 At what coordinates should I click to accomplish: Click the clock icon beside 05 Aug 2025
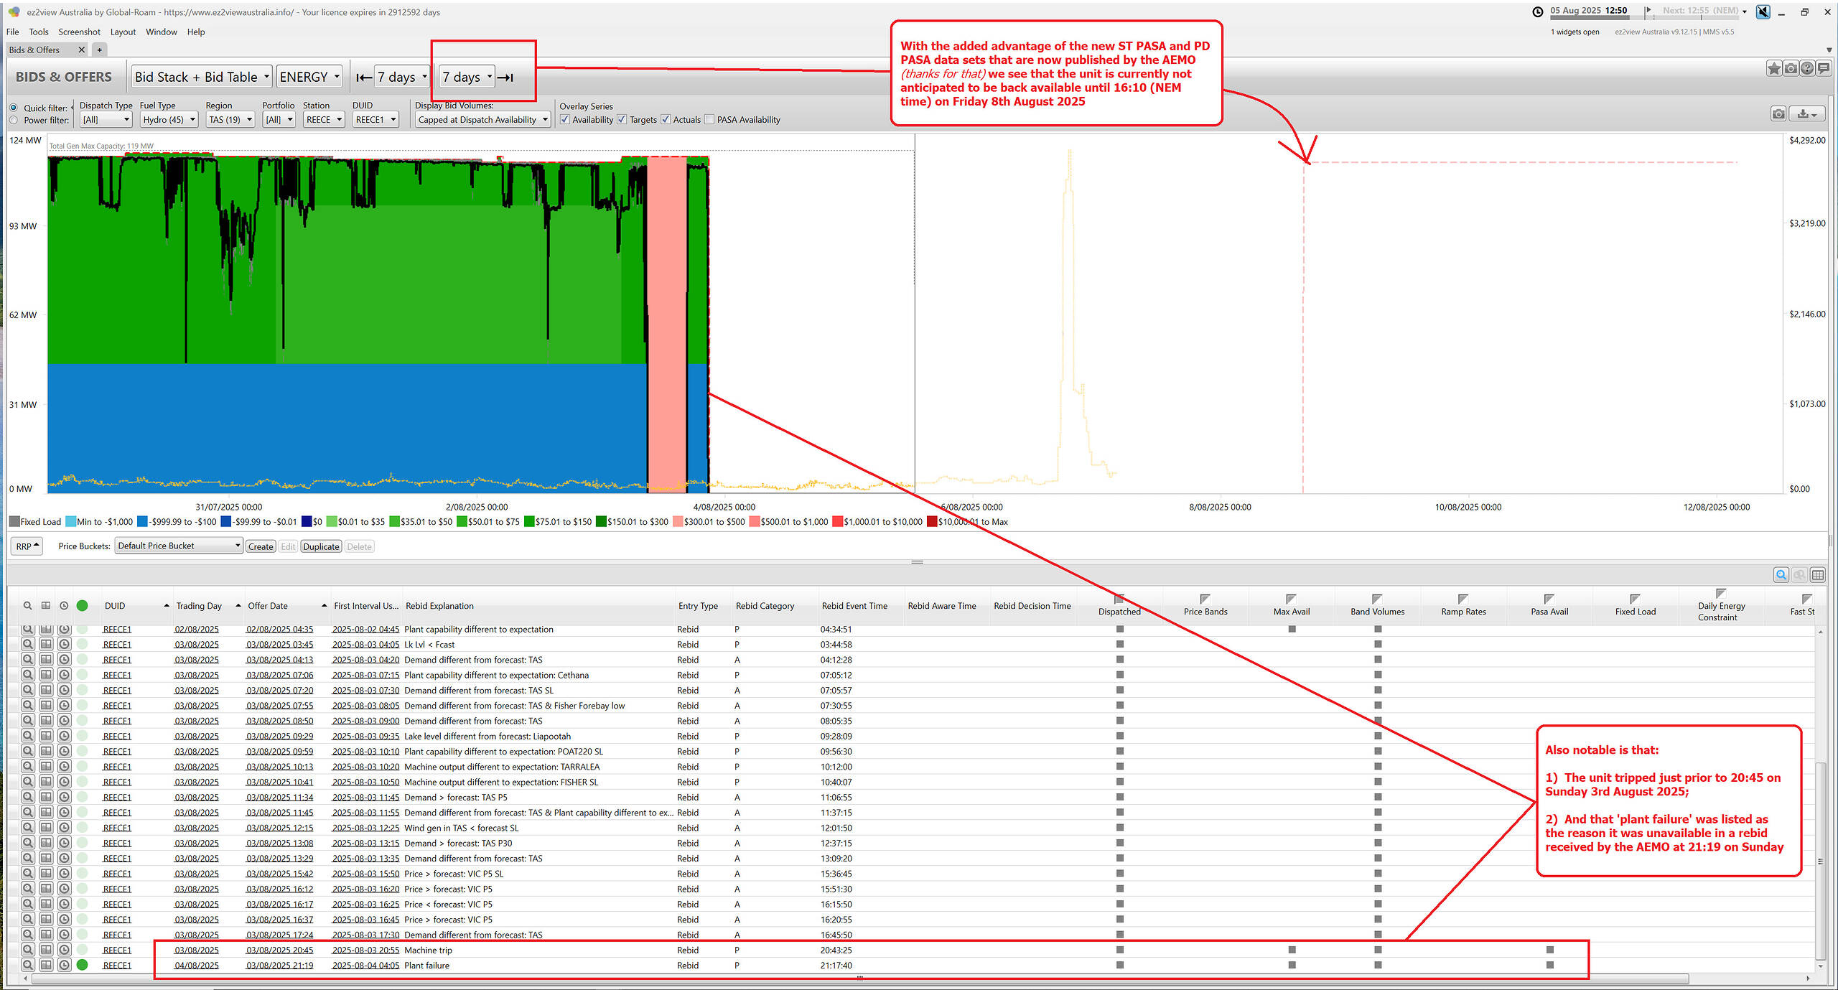pos(1538,11)
